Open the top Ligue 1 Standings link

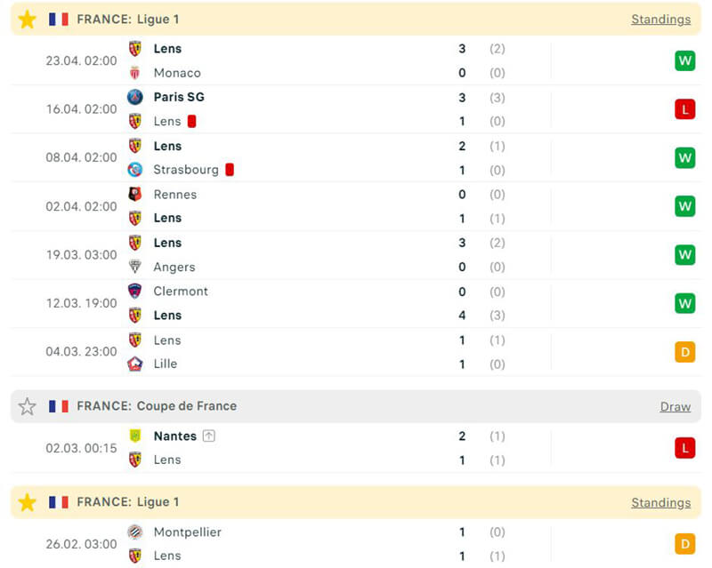tap(660, 20)
